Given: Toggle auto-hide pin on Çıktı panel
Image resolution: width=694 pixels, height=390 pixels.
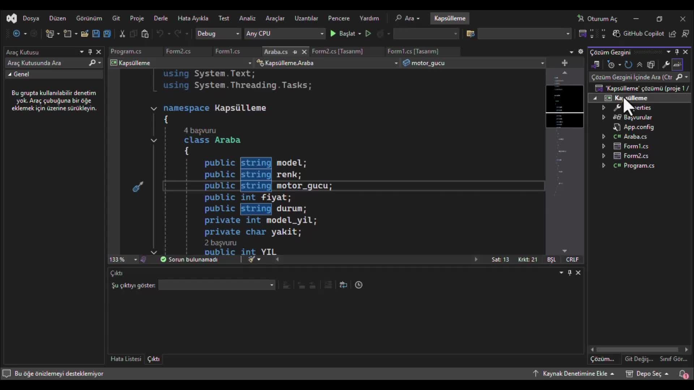Looking at the screenshot, I should point(570,273).
